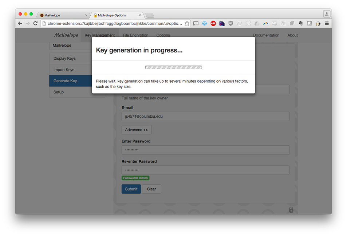Click the striped key generation progress bar
This screenshot has height=236, width=347.
point(173,67)
